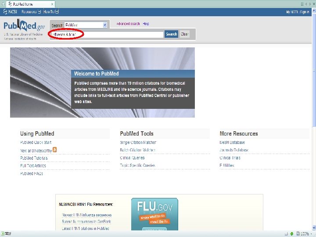316x237 pixels.
Task: Open E-Utilities link
Action: click(x=227, y=165)
